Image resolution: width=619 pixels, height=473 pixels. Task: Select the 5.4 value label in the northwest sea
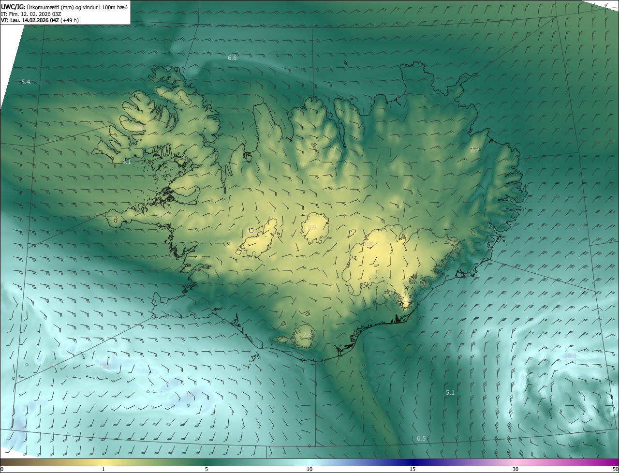coord(26,82)
